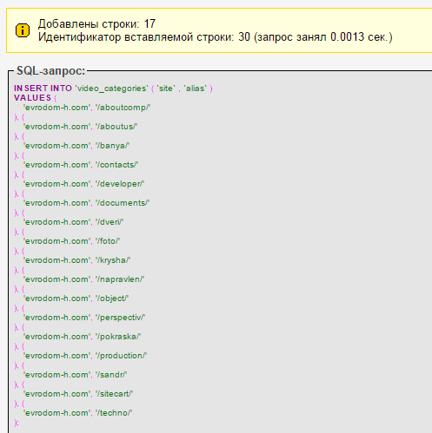Click the '/aboutus/' value
This screenshot has width=432, height=433.
coord(116,127)
